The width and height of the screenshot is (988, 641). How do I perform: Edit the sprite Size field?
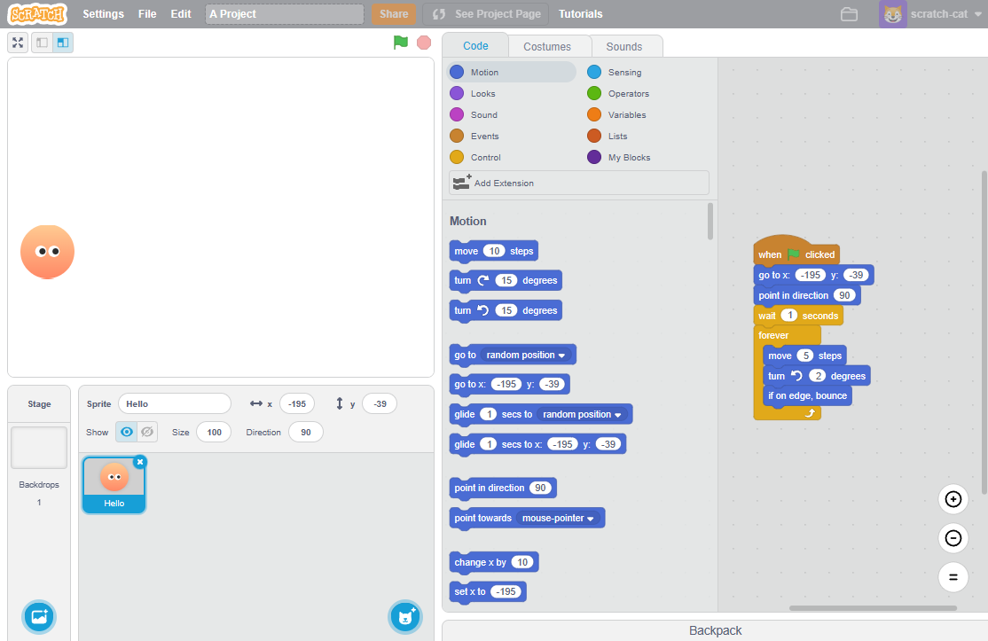pyautogui.click(x=214, y=432)
